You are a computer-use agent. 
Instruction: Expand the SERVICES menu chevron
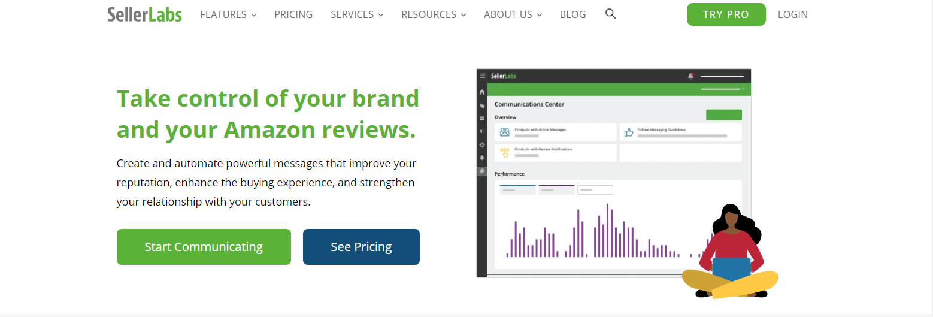(x=381, y=15)
